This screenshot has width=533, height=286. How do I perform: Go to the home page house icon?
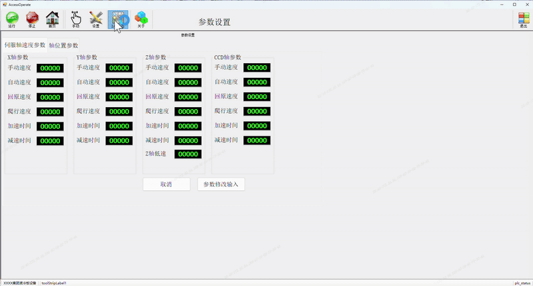click(x=52, y=19)
